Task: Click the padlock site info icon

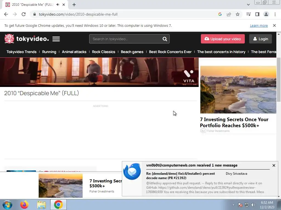Action: [x=35, y=14]
